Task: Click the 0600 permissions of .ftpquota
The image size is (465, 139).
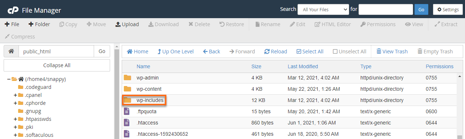Action: click(x=431, y=111)
